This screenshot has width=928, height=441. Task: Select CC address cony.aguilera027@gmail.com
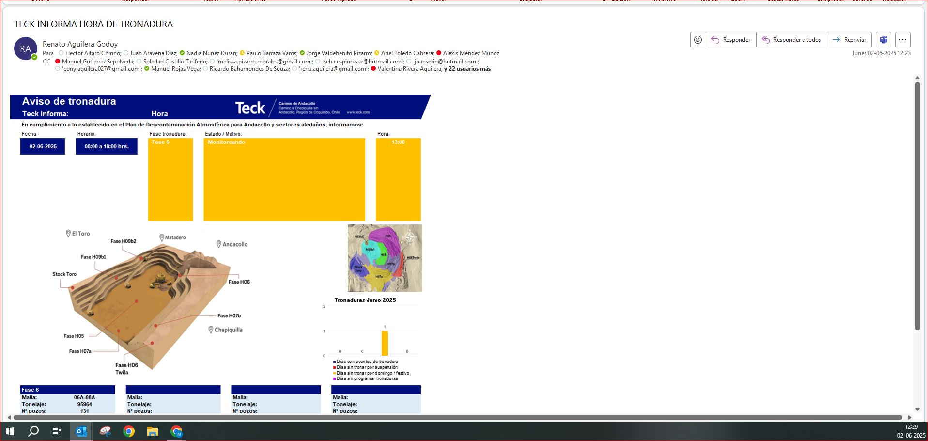102,69
